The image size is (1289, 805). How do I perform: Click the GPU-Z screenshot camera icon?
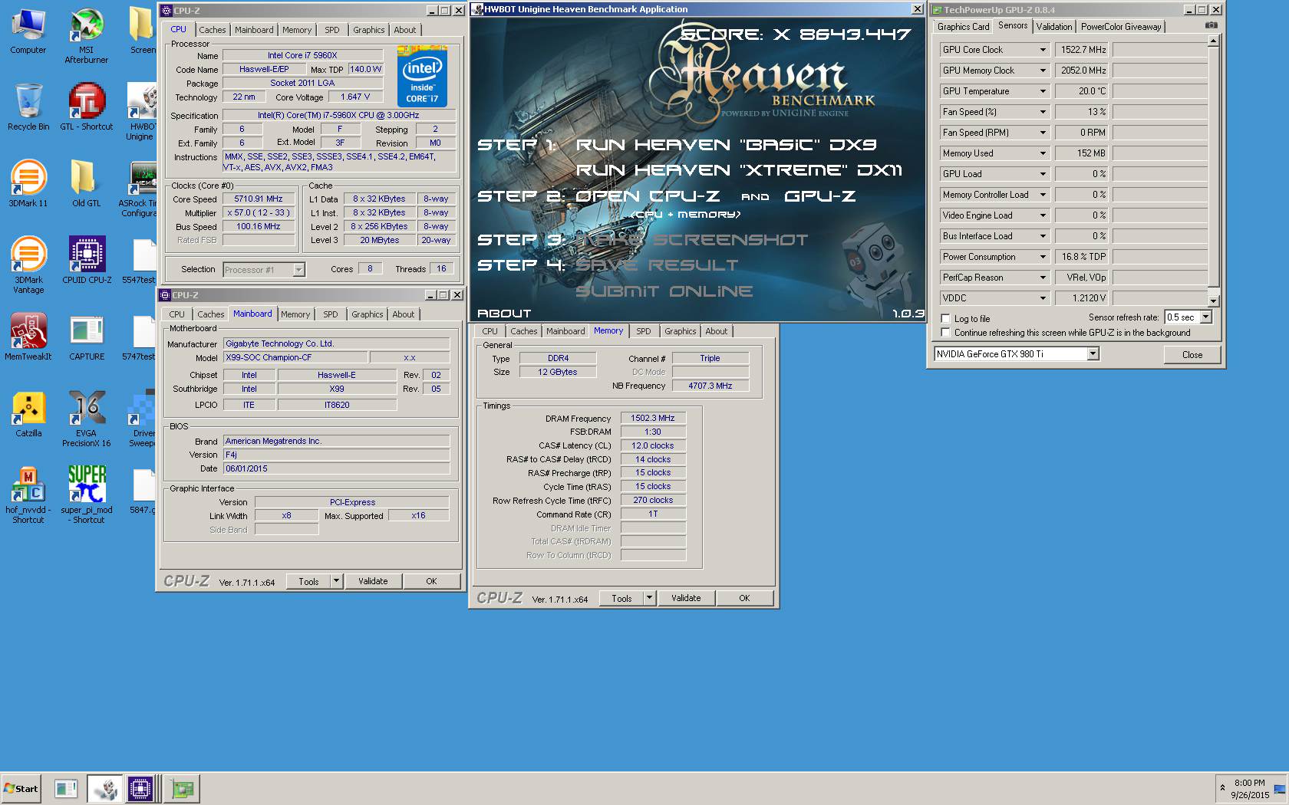1211,25
